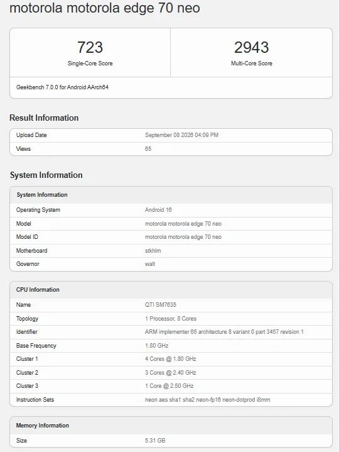Select the '3 Cores @ 2.40 GHz' value
339x452 pixels.
point(170,373)
